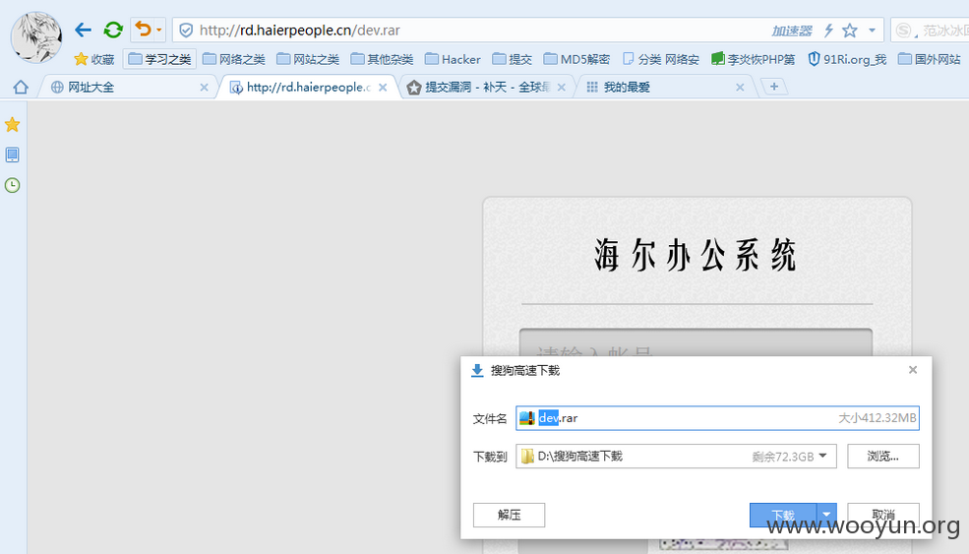The image size is (969, 554).
Task: Click the 请输入帐号 account field
Action: [696, 342]
